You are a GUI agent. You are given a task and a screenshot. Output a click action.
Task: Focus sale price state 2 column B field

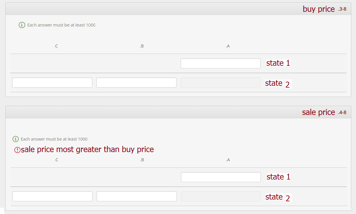pyautogui.click(x=137, y=196)
